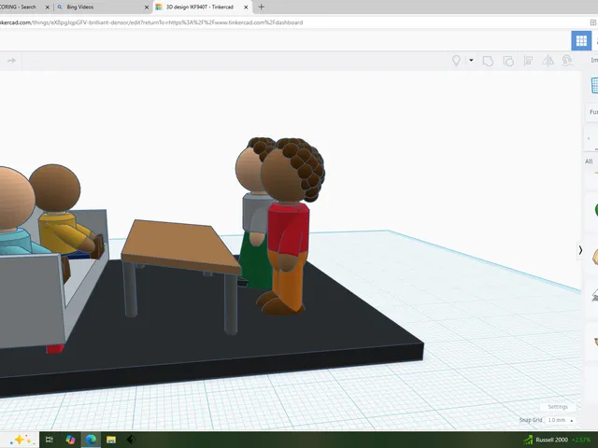This screenshot has height=448, width=598.
Task: Close the Bing Videos tab
Action: (x=147, y=7)
